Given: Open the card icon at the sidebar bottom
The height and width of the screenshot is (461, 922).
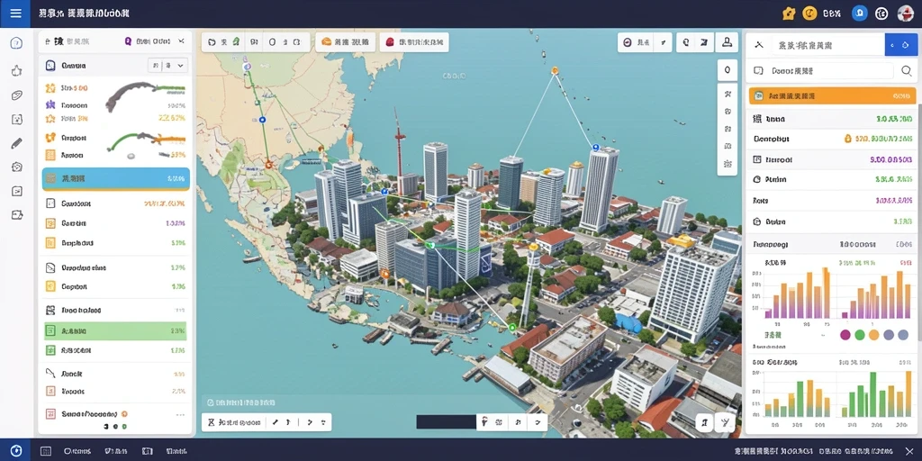Looking at the screenshot, I should pos(16,214).
